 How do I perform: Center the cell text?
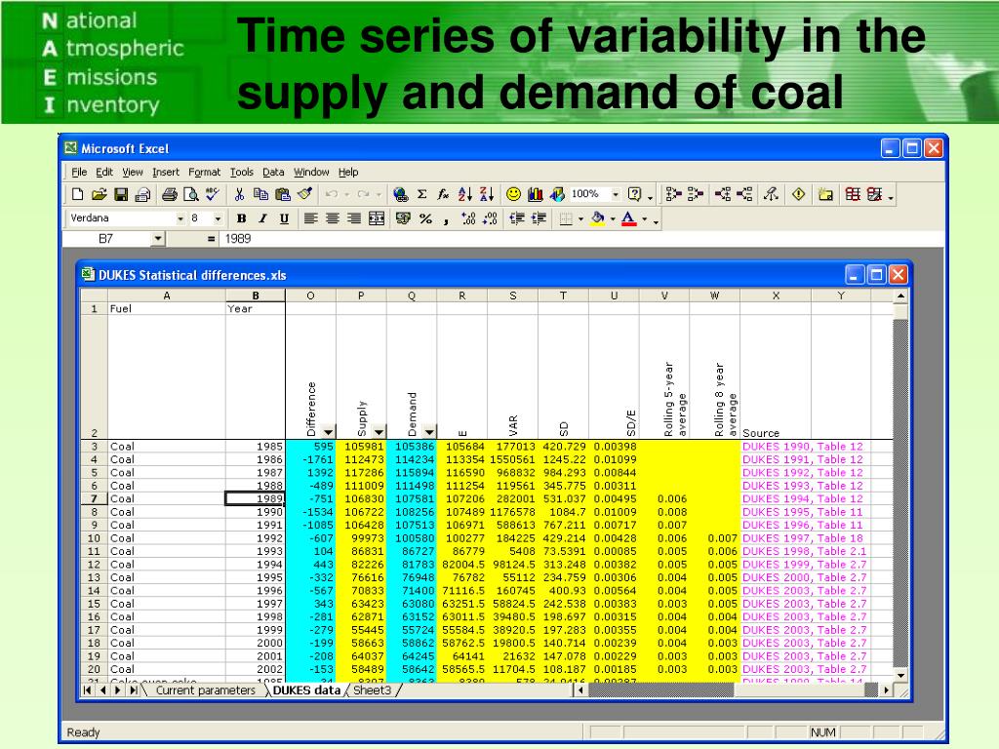click(x=332, y=218)
